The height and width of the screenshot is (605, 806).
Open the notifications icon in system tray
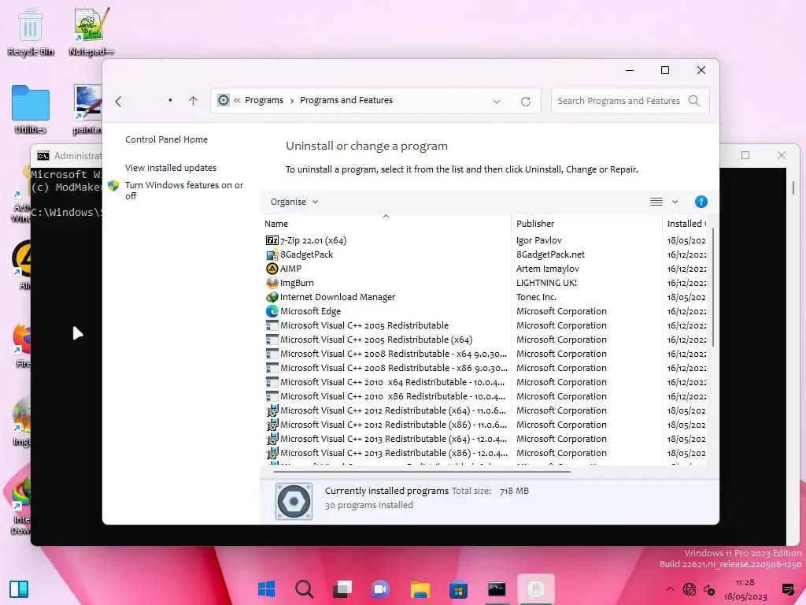click(x=787, y=589)
